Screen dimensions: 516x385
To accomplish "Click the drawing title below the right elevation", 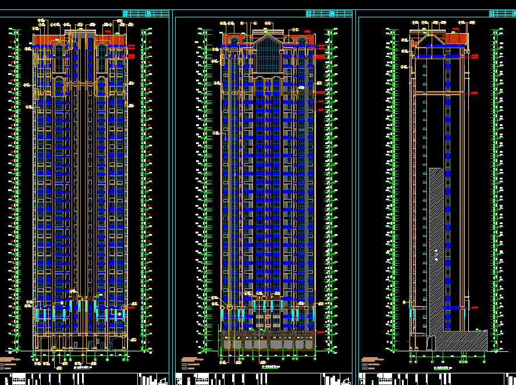I will coord(443,368).
